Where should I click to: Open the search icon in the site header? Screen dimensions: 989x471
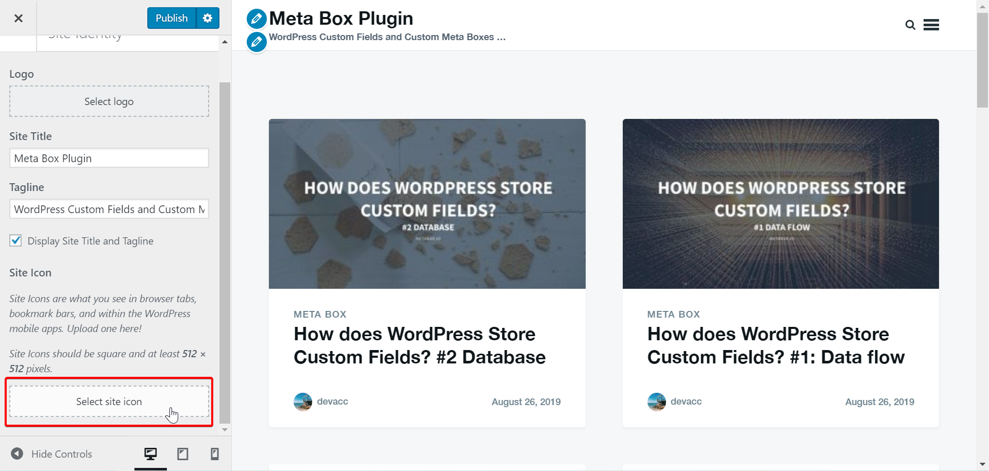910,24
